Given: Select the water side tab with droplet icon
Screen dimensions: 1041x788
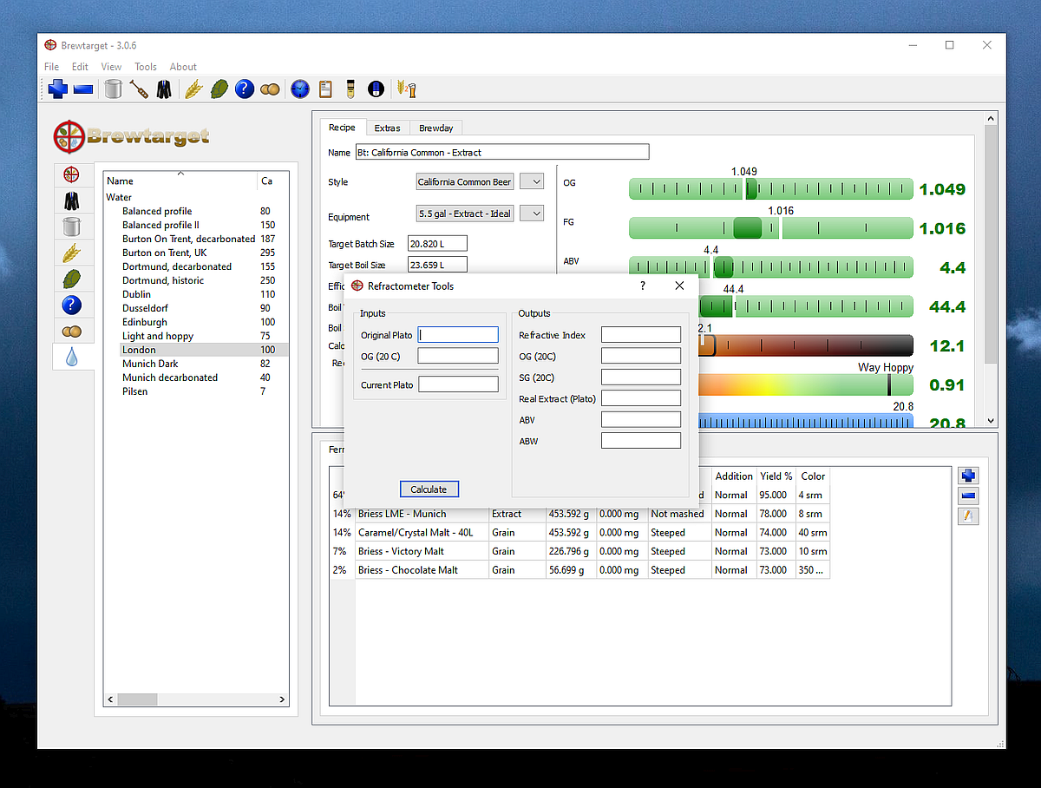Looking at the screenshot, I should (72, 357).
